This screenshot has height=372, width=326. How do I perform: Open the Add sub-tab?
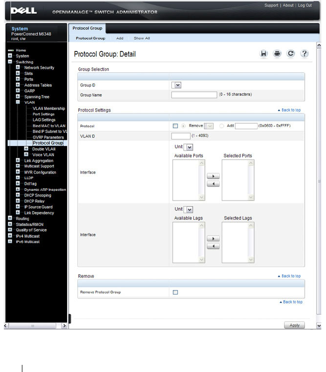[x=120, y=38]
